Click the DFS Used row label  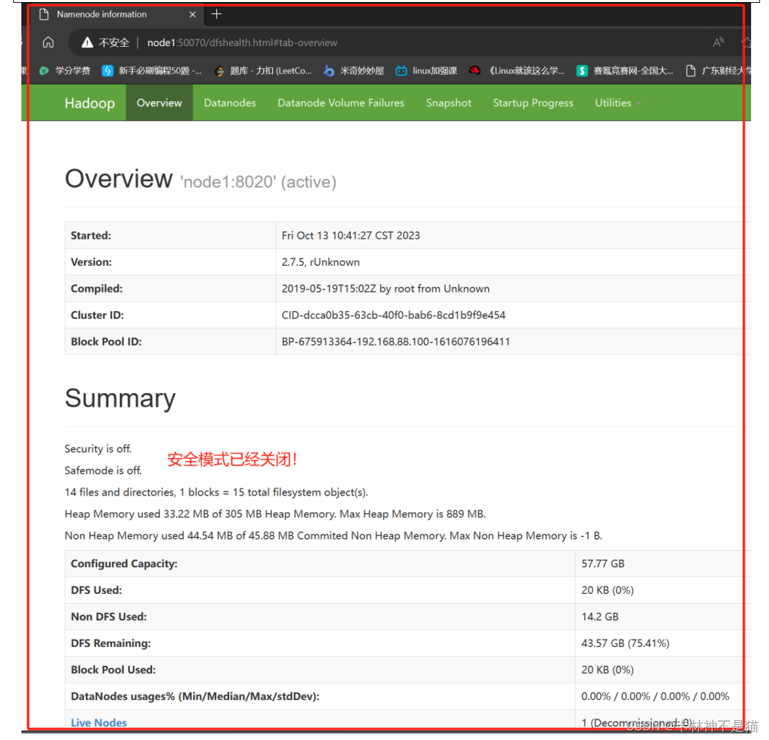[x=96, y=590]
